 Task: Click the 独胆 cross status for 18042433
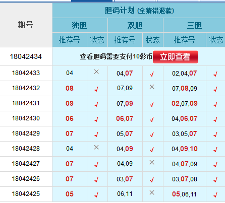click(x=96, y=72)
